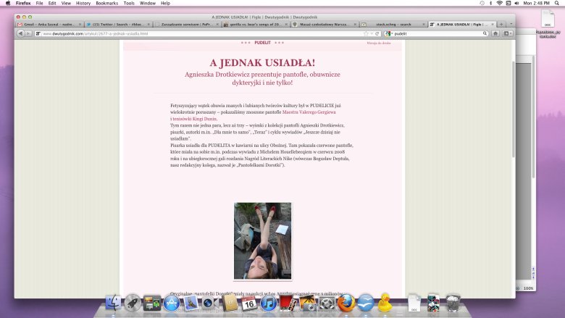Follow the tenisówki Kingi Dunin link
565x318 pixels.
pos(195,119)
